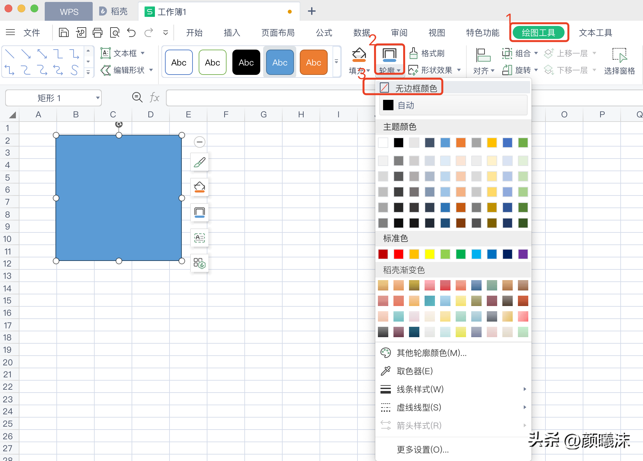643x461 pixels.
Task: Open the File menu
Action: [31, 32]
